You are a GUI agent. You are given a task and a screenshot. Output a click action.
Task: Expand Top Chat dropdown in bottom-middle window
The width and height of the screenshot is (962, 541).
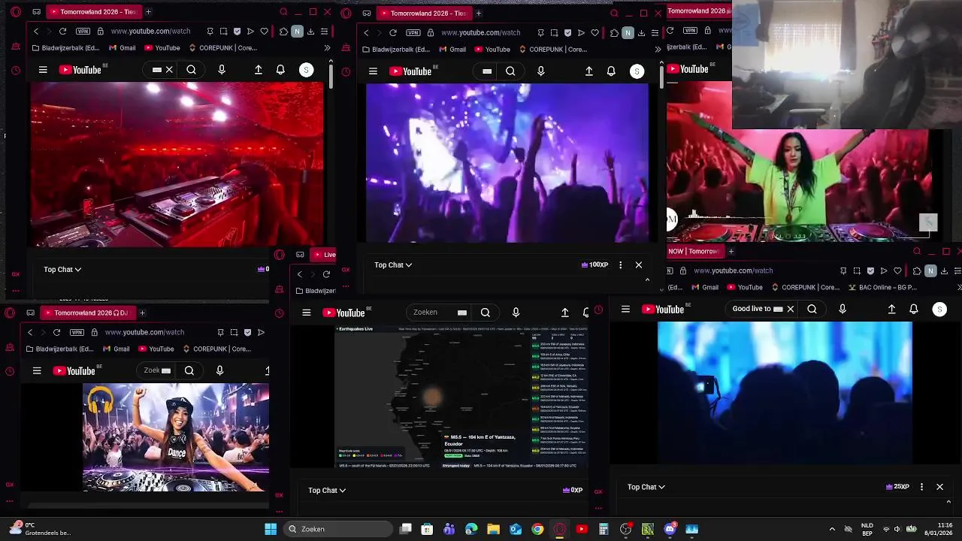pyautogui.click(x=327, y=491)
